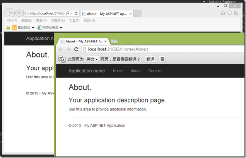Open the IE home icon
Image resolution: width=246 pixels, height=158 pixels.
[x=223, y=13]
